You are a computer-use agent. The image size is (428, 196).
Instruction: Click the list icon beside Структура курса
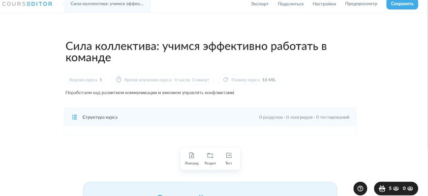(x=75, y=117)
